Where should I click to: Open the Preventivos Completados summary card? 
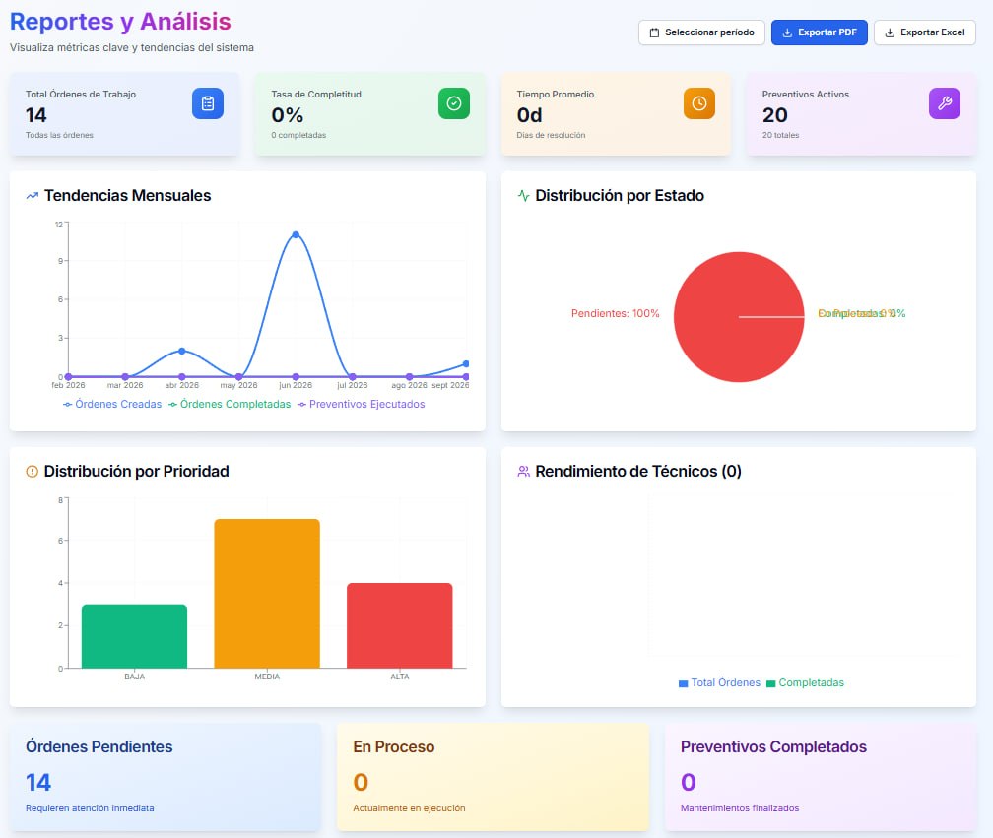[820, 777]
